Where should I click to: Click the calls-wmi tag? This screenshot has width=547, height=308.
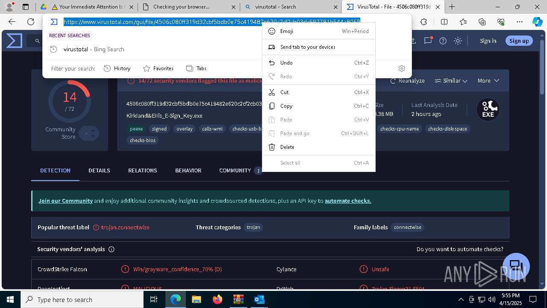tap(212, 129)
